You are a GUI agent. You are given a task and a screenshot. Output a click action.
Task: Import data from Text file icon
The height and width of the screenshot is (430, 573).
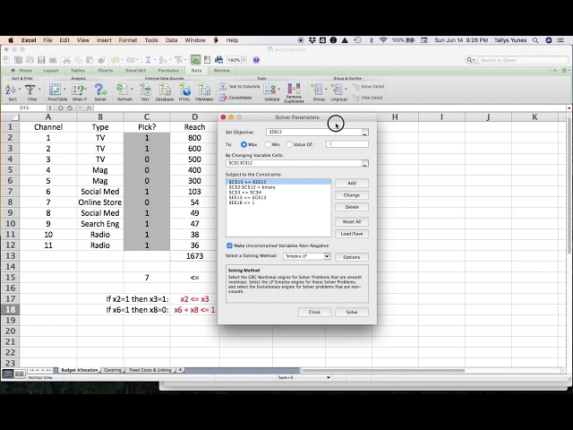pyautogui.click(x=145, y=90)
